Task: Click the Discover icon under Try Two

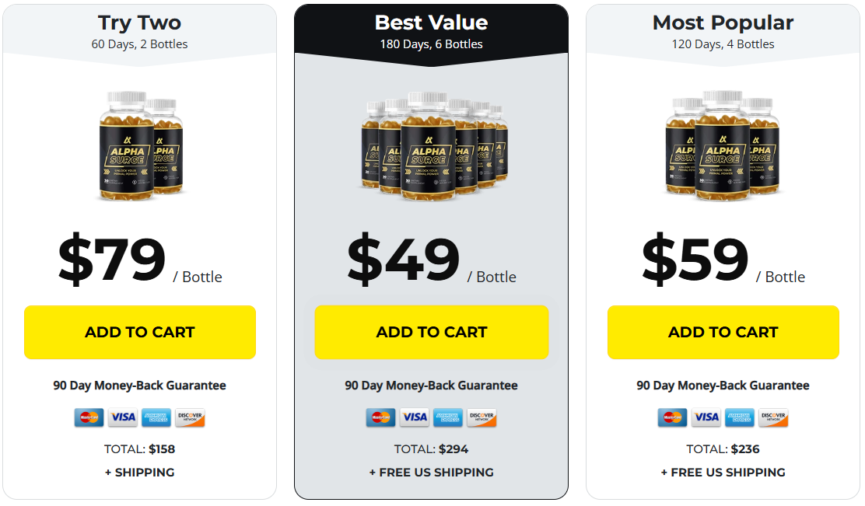Action: (190, 418)
